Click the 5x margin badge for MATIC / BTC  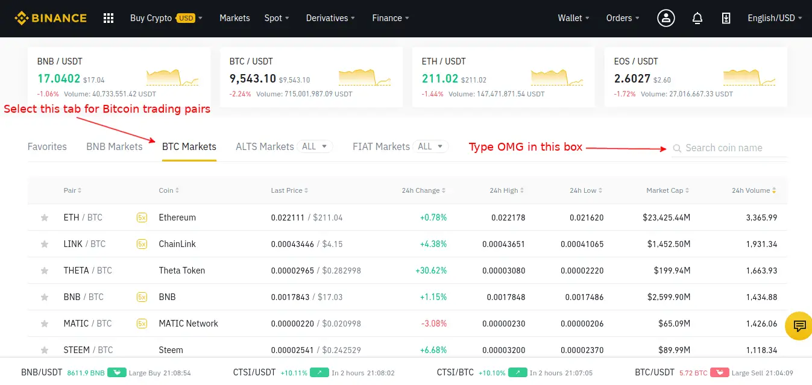coord(142,324)
